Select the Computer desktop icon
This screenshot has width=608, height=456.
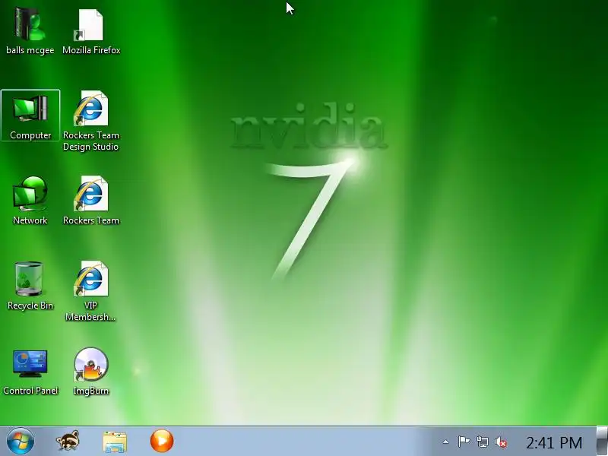point(30,116)
